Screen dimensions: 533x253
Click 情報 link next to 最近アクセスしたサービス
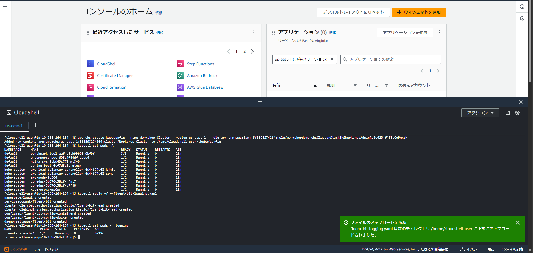[160, 33]
